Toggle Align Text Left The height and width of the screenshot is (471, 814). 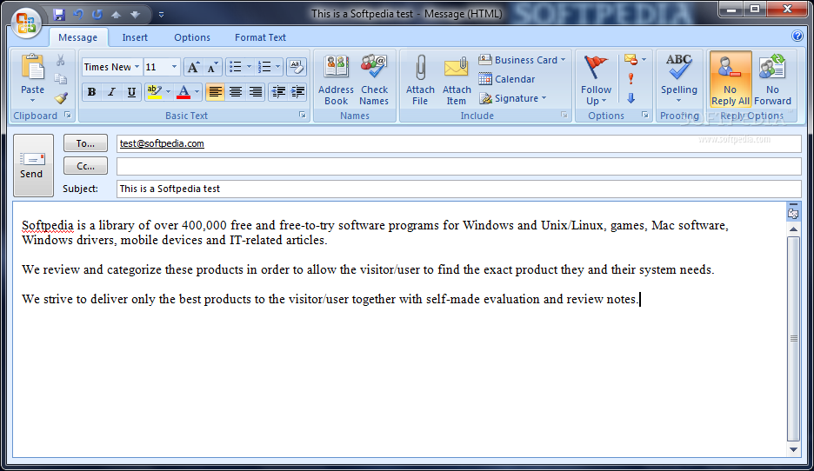click(215, 92)
